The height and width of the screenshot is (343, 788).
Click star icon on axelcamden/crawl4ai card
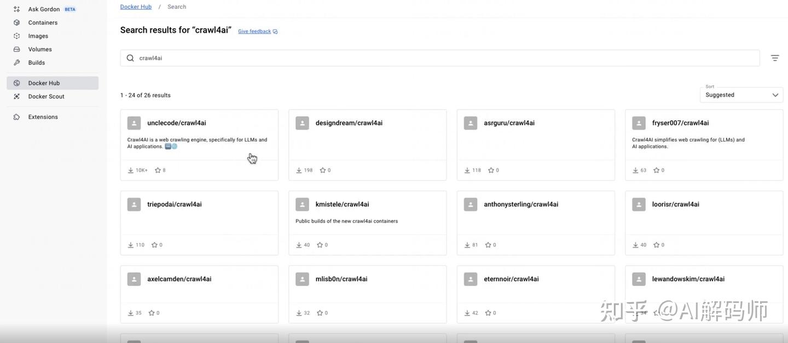[x=152, y=313]
